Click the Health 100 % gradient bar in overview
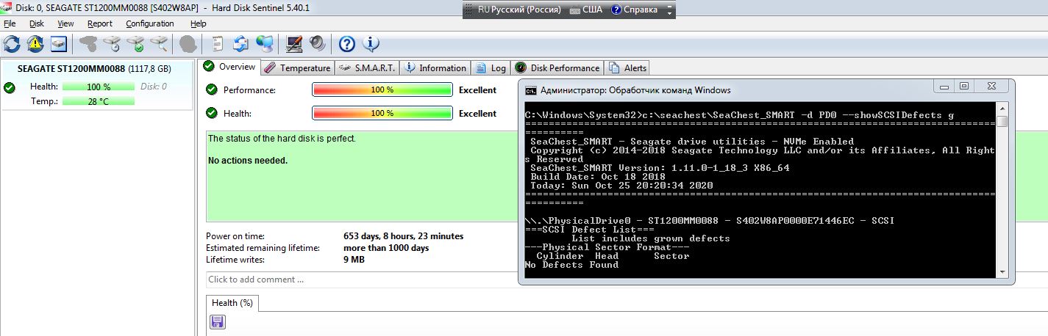 coord(382,113)
